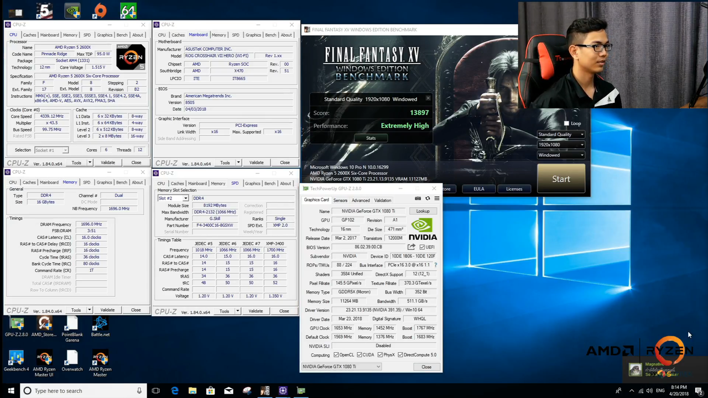Switch to the Sensors tab in GPU-Z
Image resolution: width=708 pixels, height=398 pixels.
coord(340,200)
